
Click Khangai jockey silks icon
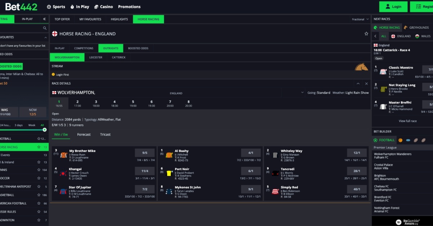click(x=64, y=173)
